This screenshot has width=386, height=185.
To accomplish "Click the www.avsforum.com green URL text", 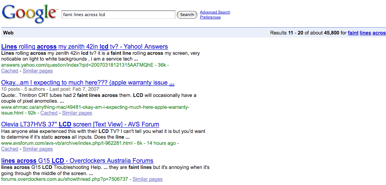I will (x=67, y=143).
